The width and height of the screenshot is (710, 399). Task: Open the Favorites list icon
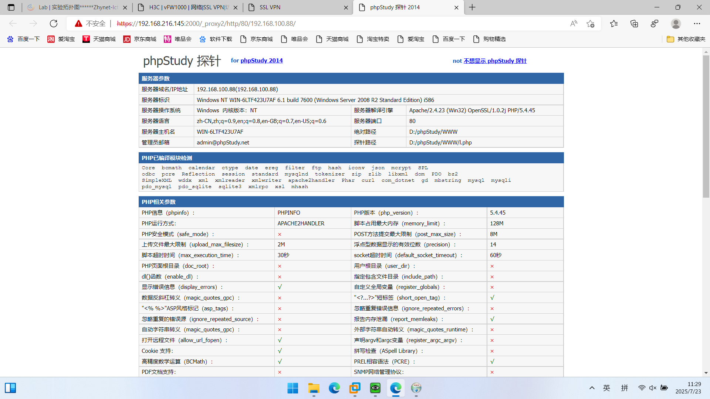pos(614,24)
